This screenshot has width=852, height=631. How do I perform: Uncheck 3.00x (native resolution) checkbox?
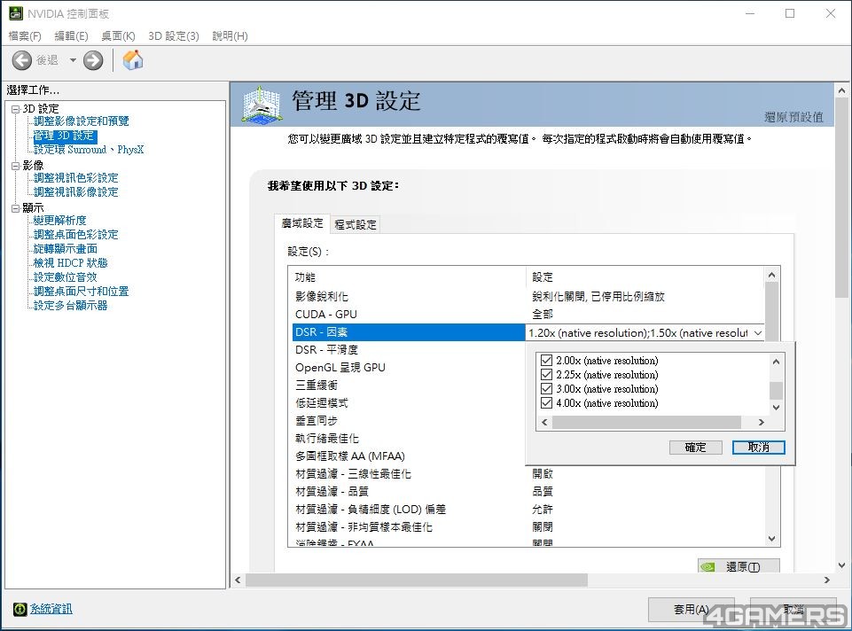coord(547,389)
